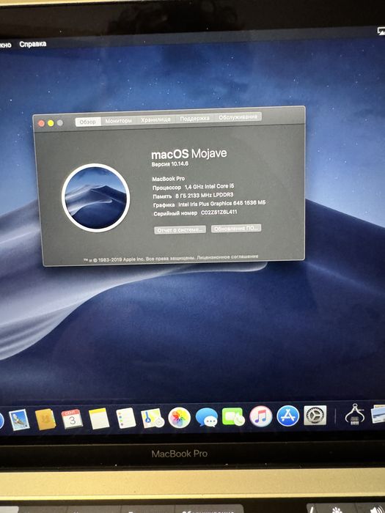
Task: Select the Поддержка tab
Action: coord(195,119)
